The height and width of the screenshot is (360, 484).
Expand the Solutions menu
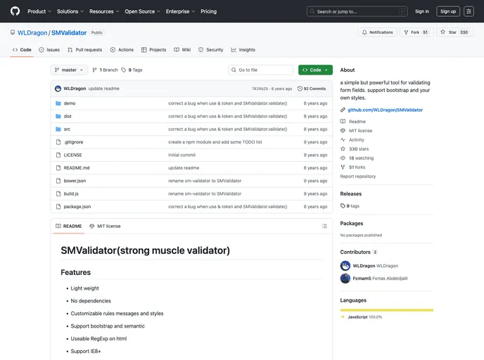70,11
